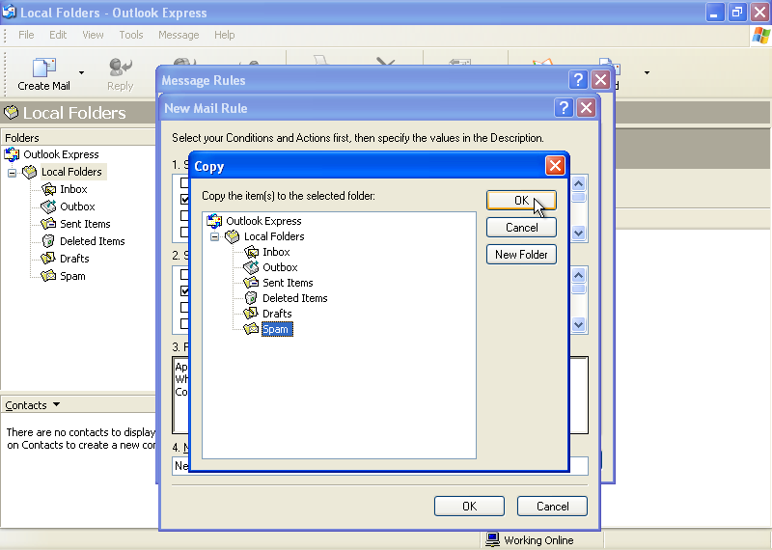Open Deleted Items in main Folders pane
Image resolution: width=772 pixels, height=550 pixels.
92,241
